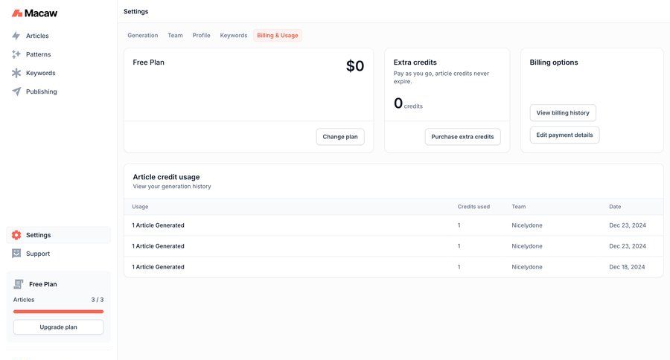The image size is (670, 360).
Task: Switch to the Profile tab
Action: (201, 36)
